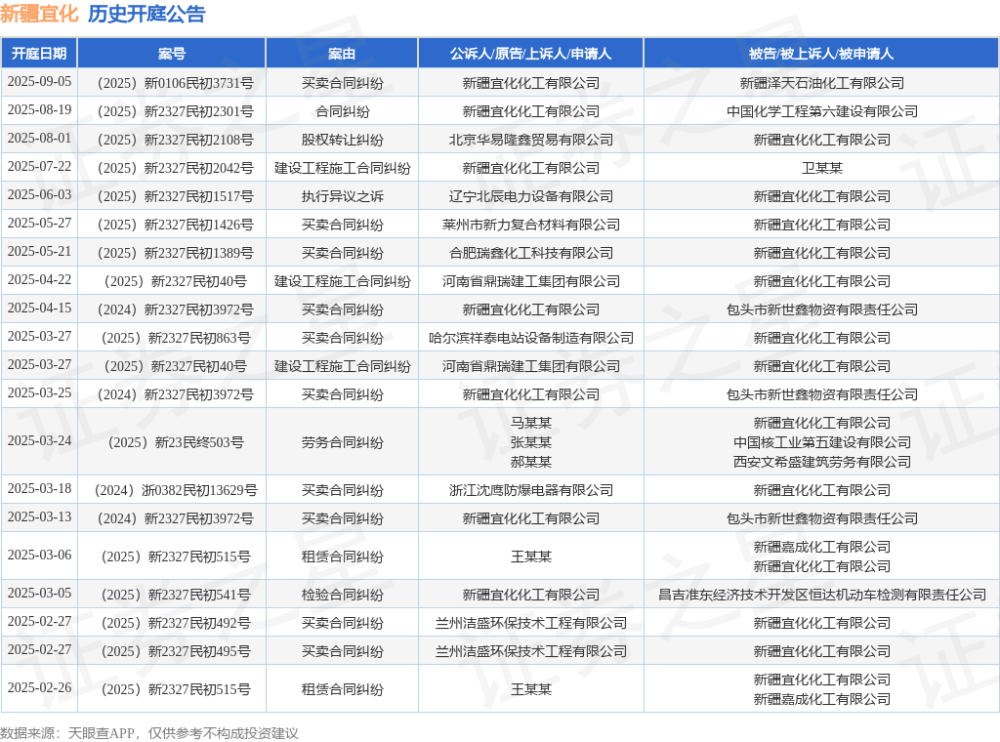The height and width of the screenshot is (742, 1000).
Task: Select date cell 2025-07-22
Action: point(39,167)
